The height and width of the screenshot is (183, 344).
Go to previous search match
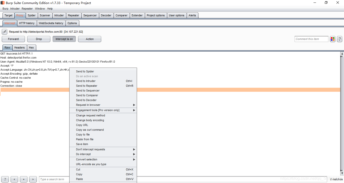pos(14,179)
